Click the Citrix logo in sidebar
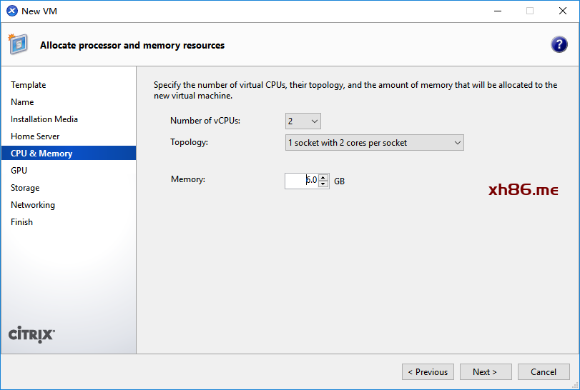The height and width of the screenshot is (390, 580). pos(31,334)
